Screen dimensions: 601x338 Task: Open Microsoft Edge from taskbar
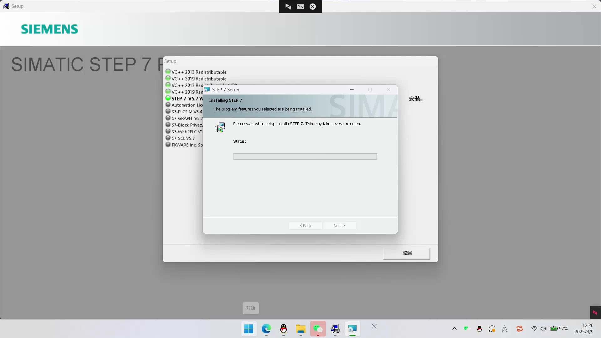point(266,329)
